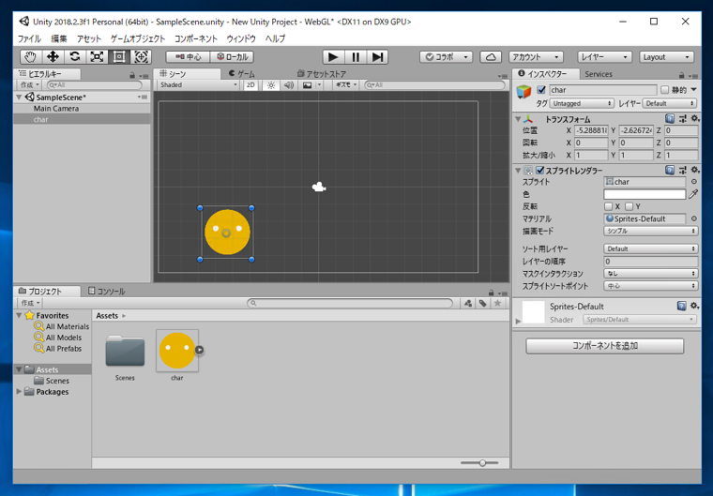Open the cloud Services button
713x496 pixels.
point(491,57)
